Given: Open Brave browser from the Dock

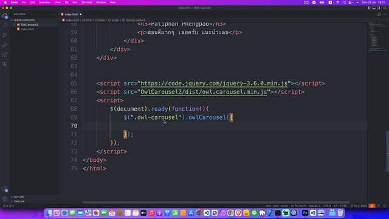Looking at the screenshot, I should coord(238,213).
